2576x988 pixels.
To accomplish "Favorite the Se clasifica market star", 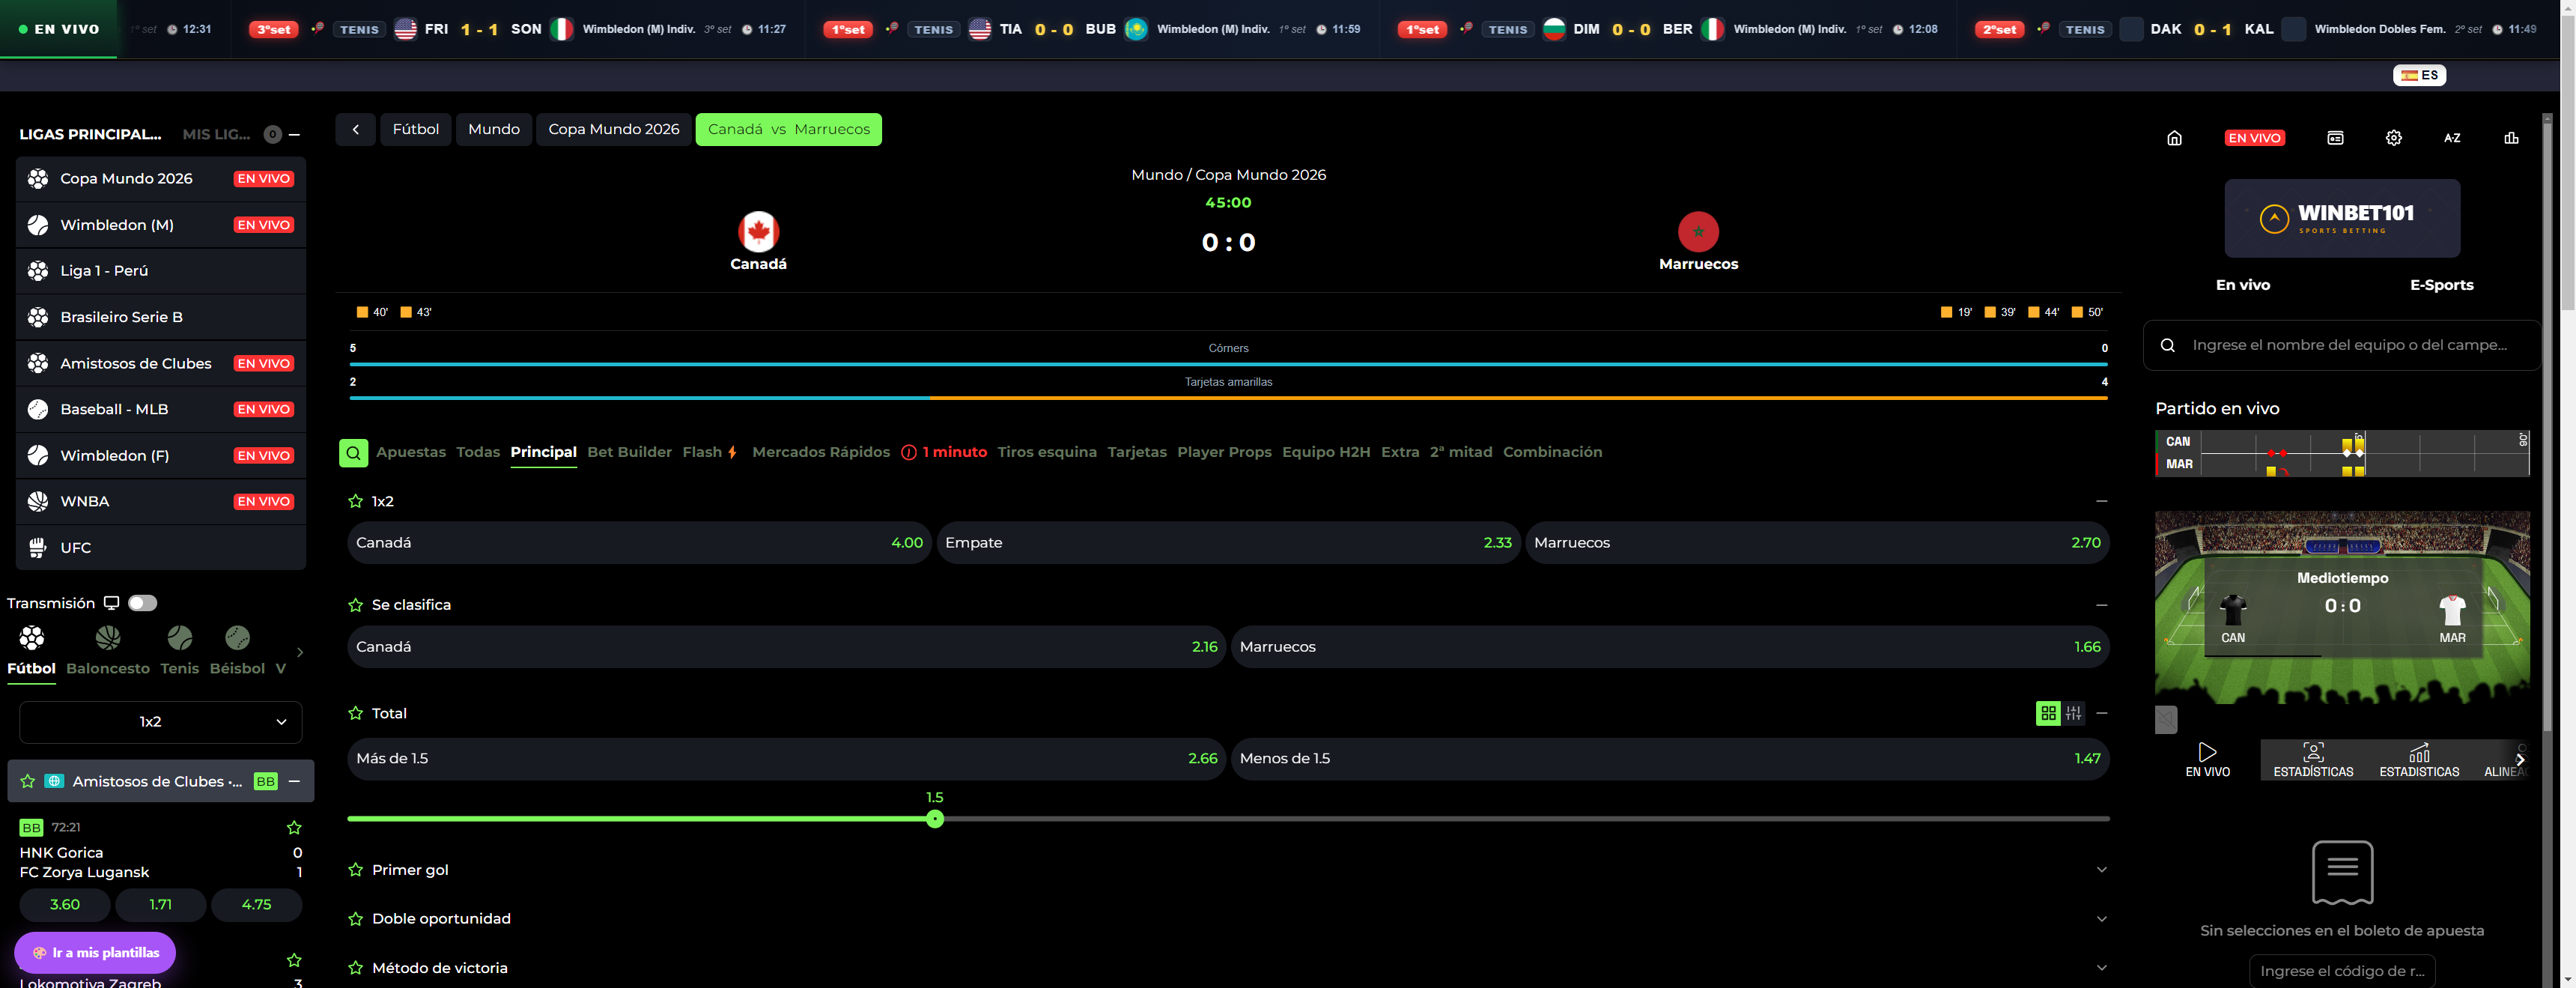I will point(355,605).
